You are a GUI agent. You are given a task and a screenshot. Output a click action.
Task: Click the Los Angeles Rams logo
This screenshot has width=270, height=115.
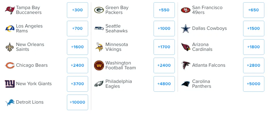10,28
